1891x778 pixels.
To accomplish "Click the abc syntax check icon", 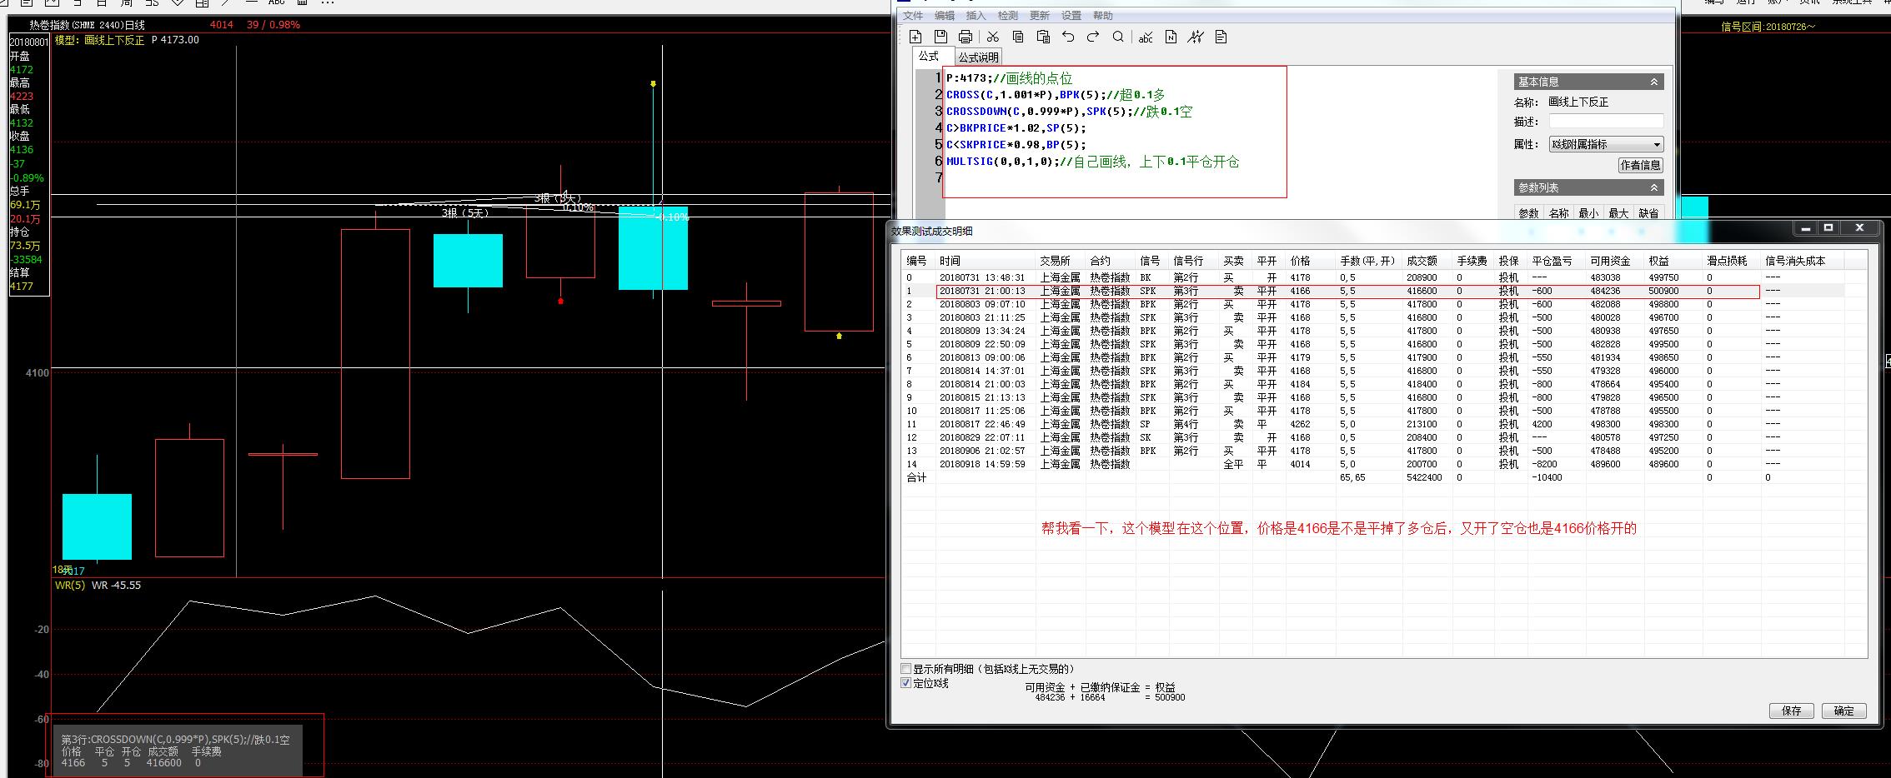I will click(1146, 37).
